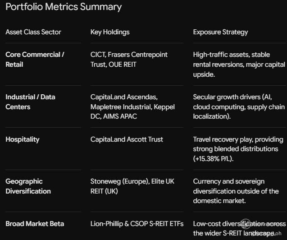The image size is (287, 240).
Task: Select the Asset Class Sector column header
Action: pos(33,32)
